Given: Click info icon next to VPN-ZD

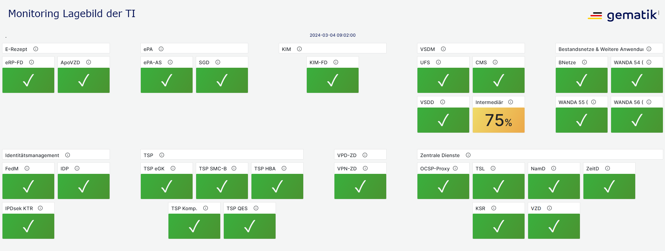Looking at the screenshot, I should tap(365, 168).
